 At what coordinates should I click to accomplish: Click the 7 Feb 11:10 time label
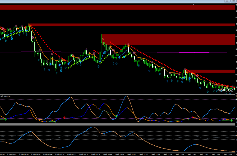tap(144, 155)
